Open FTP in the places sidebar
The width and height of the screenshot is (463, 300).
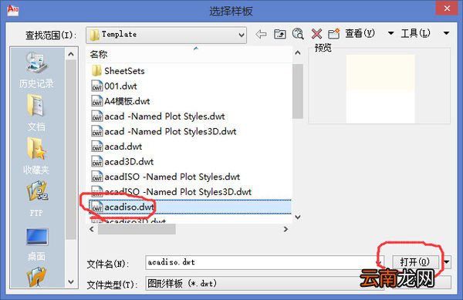coord(36,199)
